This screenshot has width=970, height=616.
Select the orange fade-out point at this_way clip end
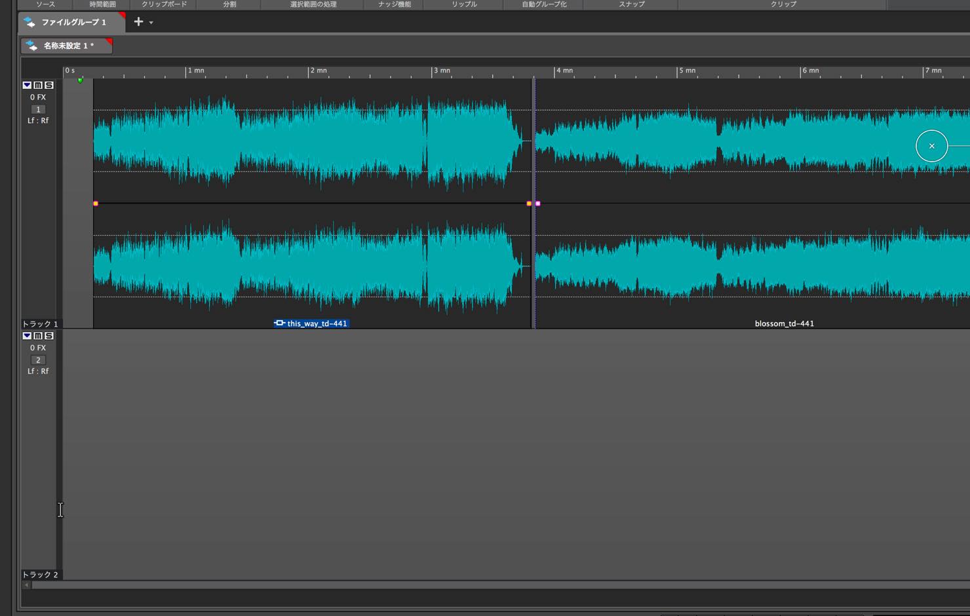[530, 204]
